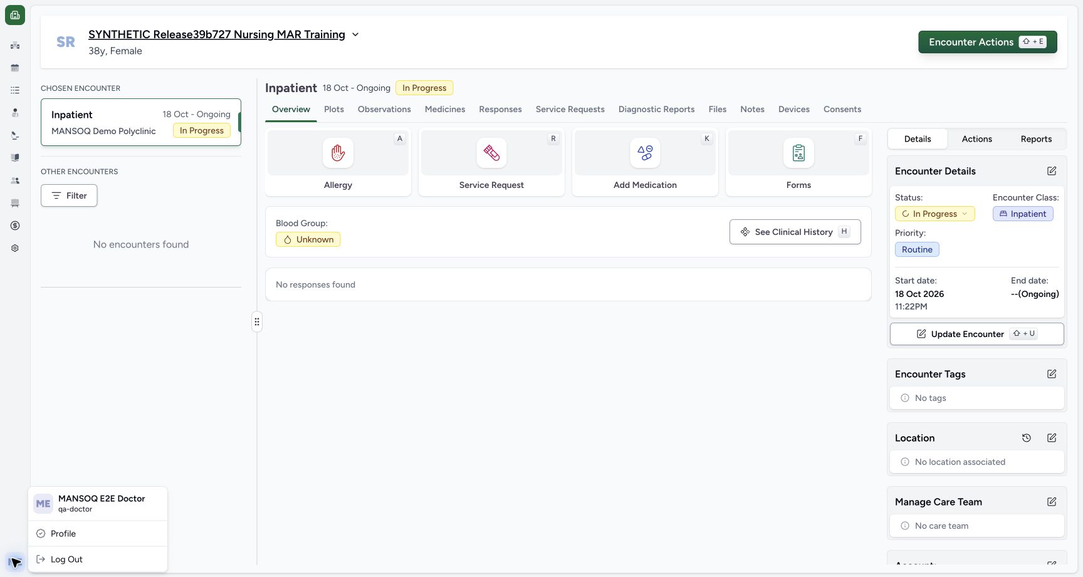Click the user avatar at sidebar bottom
This screenshot has width=1083, height=577.
[15, 562]
